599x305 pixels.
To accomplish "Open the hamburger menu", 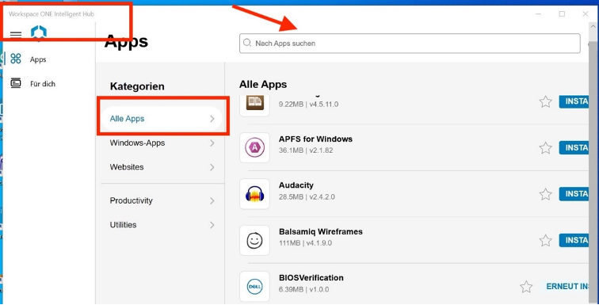I will pyautogui.click(x=16, y=35).
